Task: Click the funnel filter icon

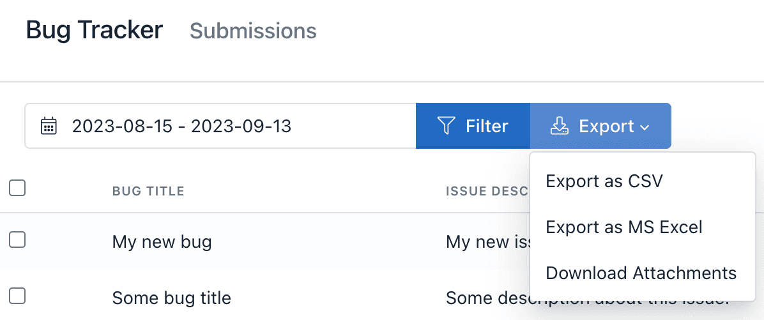Action: click(446, 126)
